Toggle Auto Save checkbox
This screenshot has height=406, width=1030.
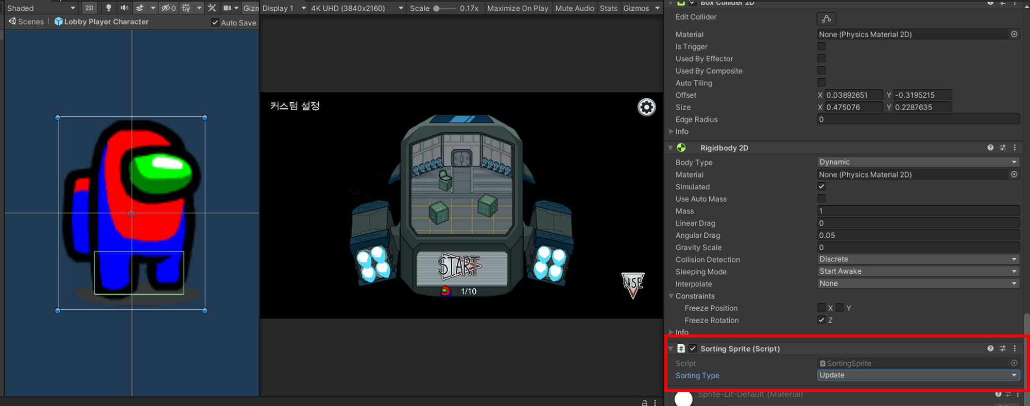pos(215,23)
